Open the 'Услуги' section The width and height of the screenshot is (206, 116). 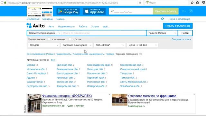tap(95, 26)
